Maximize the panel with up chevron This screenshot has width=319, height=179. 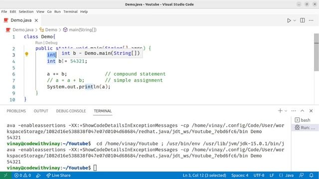[303, 111]
